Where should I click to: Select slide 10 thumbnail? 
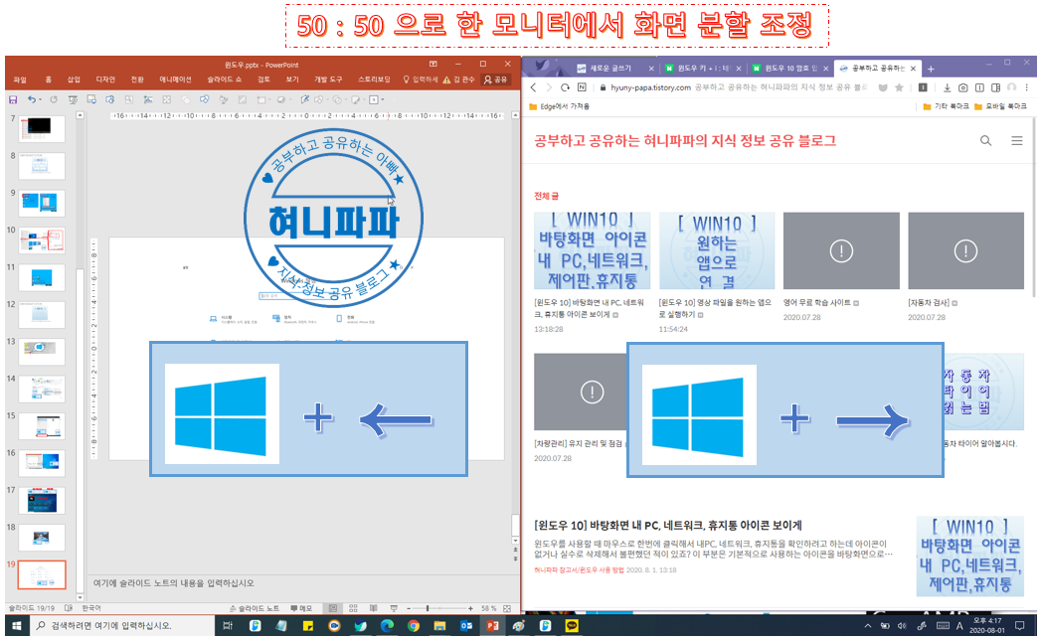pyautogui.click(x=42, y=240)
